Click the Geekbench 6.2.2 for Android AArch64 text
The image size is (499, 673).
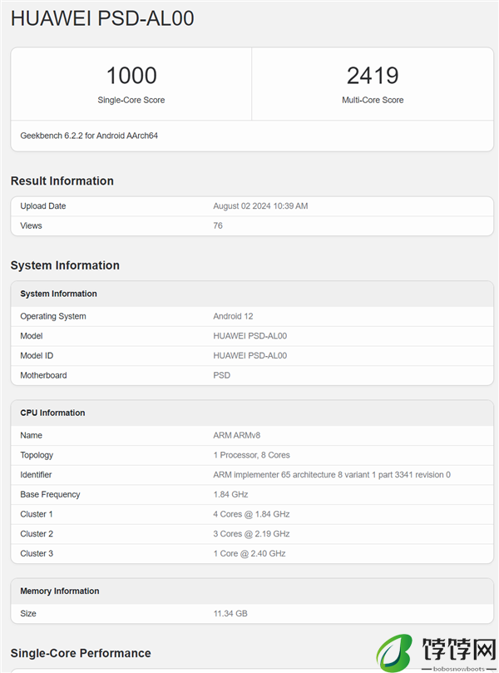(89, 136)
